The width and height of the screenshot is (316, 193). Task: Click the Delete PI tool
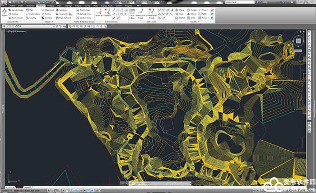click(x=107, y=13)
